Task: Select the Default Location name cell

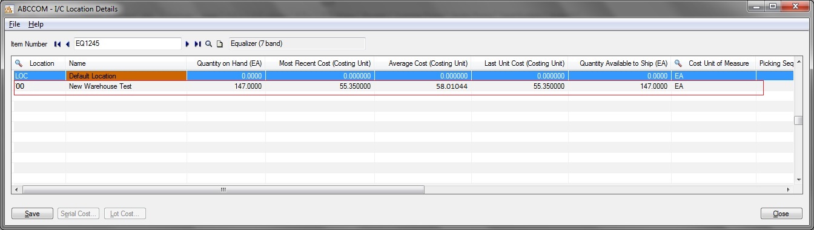Action: click(x=126, y=76)
